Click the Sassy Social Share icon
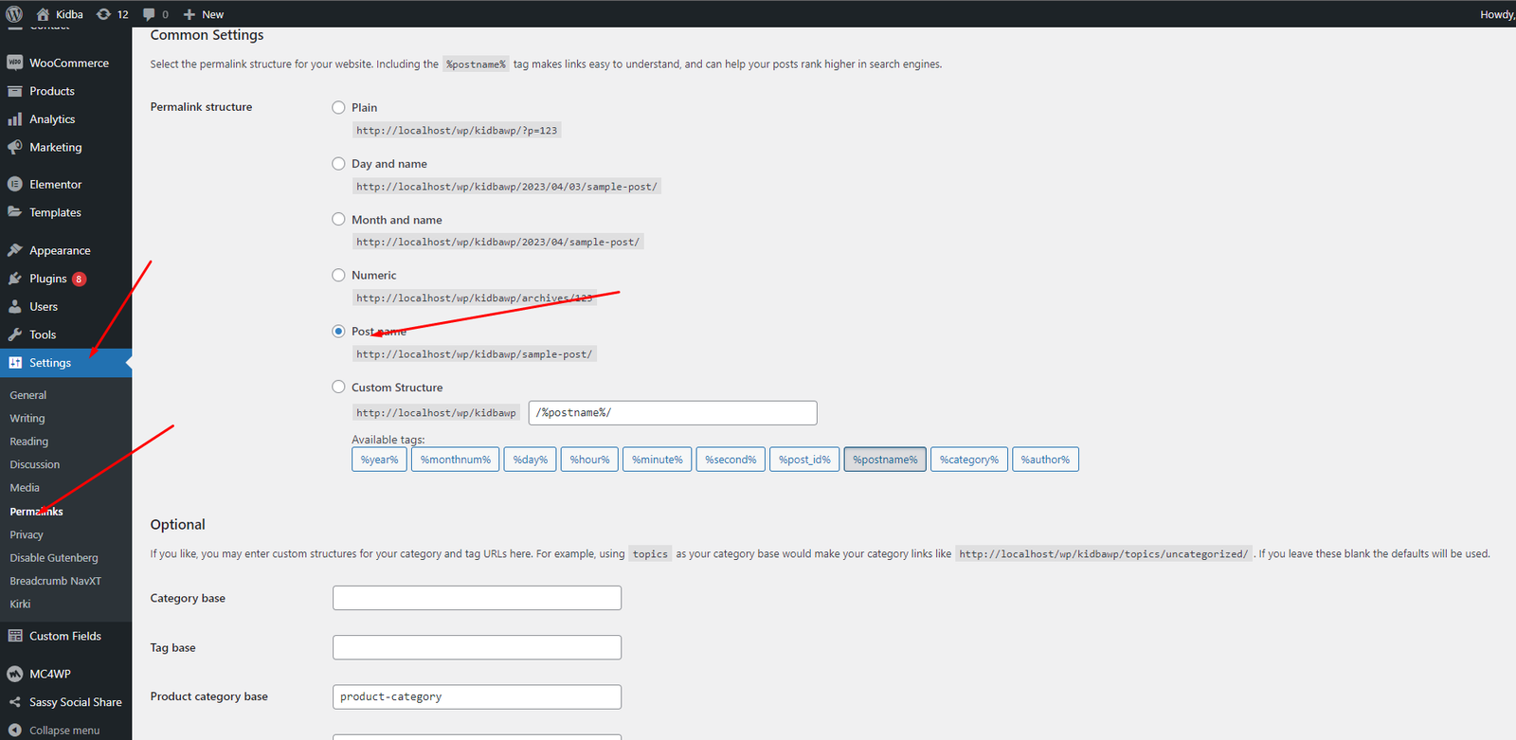 pyautogui.click(x=14, y=702)
